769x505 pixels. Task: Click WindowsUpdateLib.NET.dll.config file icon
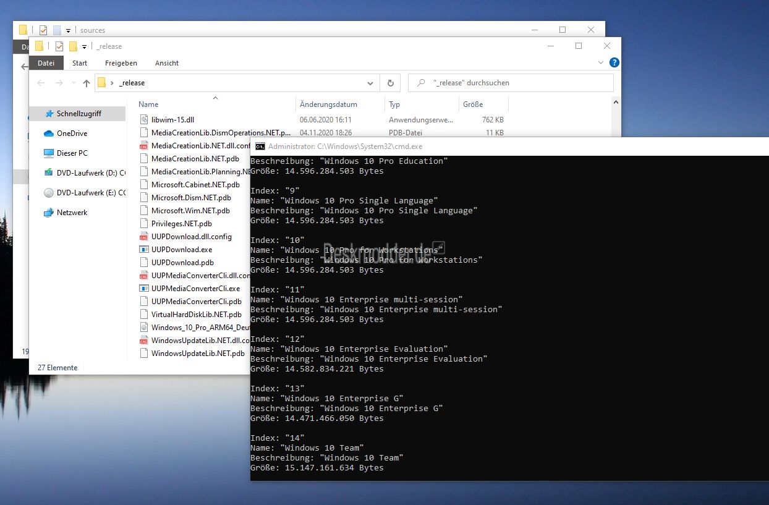click(143, 341)
